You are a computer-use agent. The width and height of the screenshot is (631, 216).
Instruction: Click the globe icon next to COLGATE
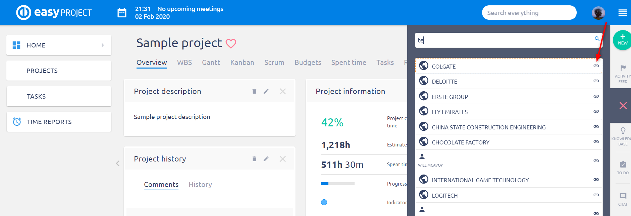424,66
